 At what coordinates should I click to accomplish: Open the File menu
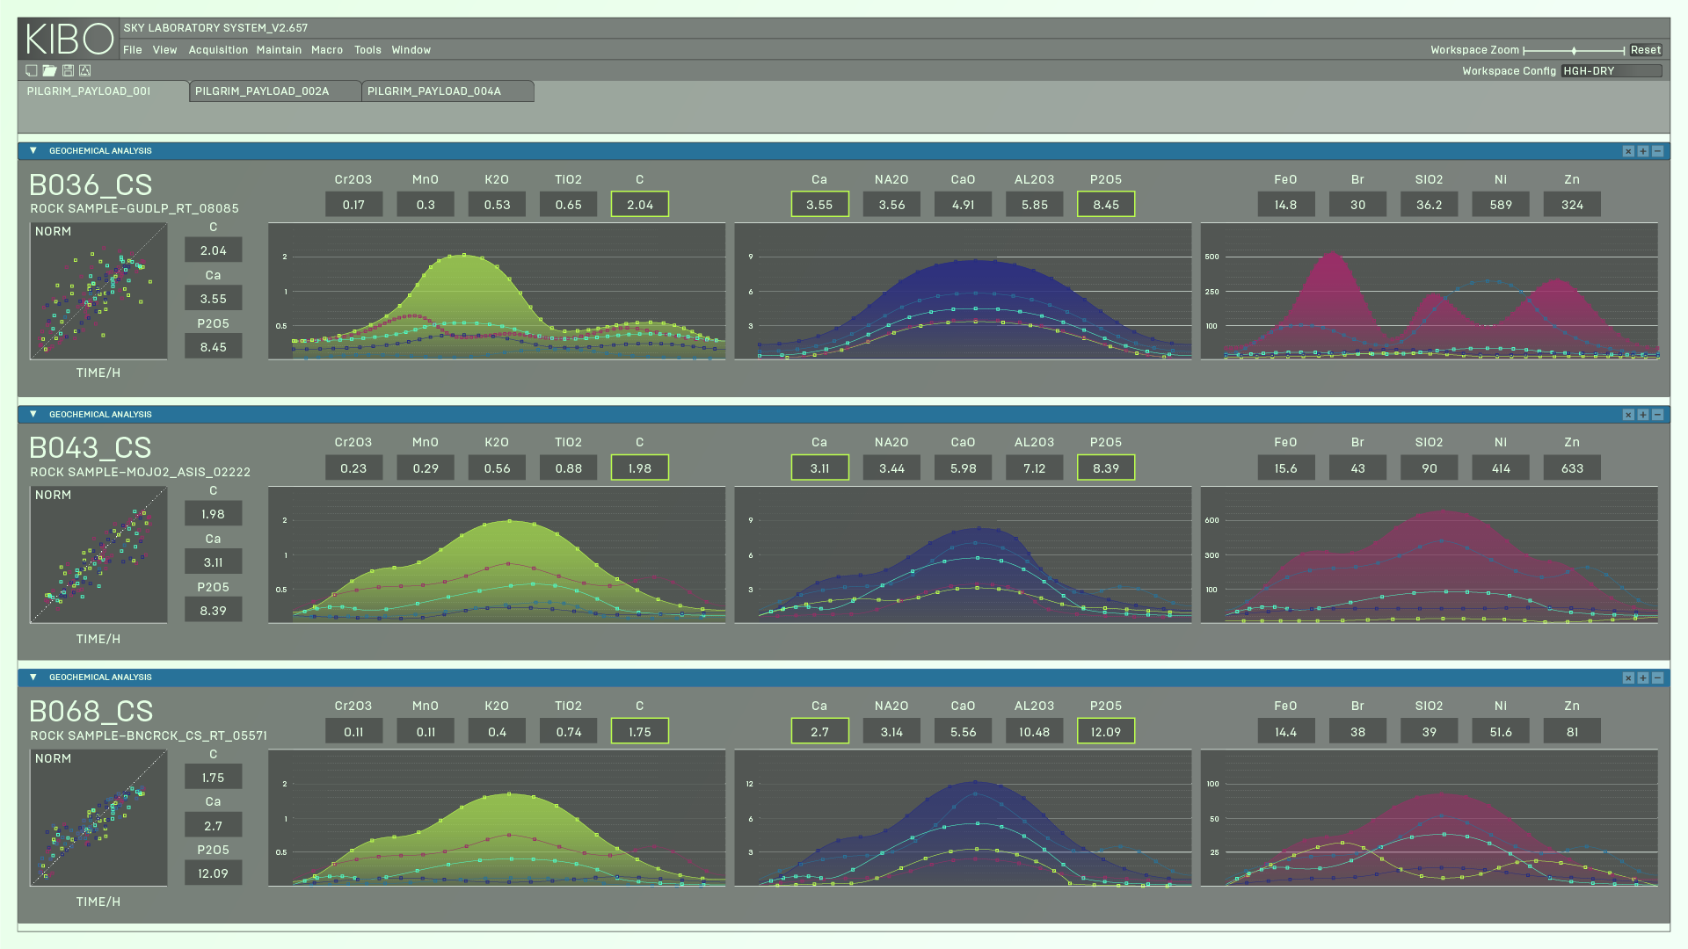[x=133, y=50]
